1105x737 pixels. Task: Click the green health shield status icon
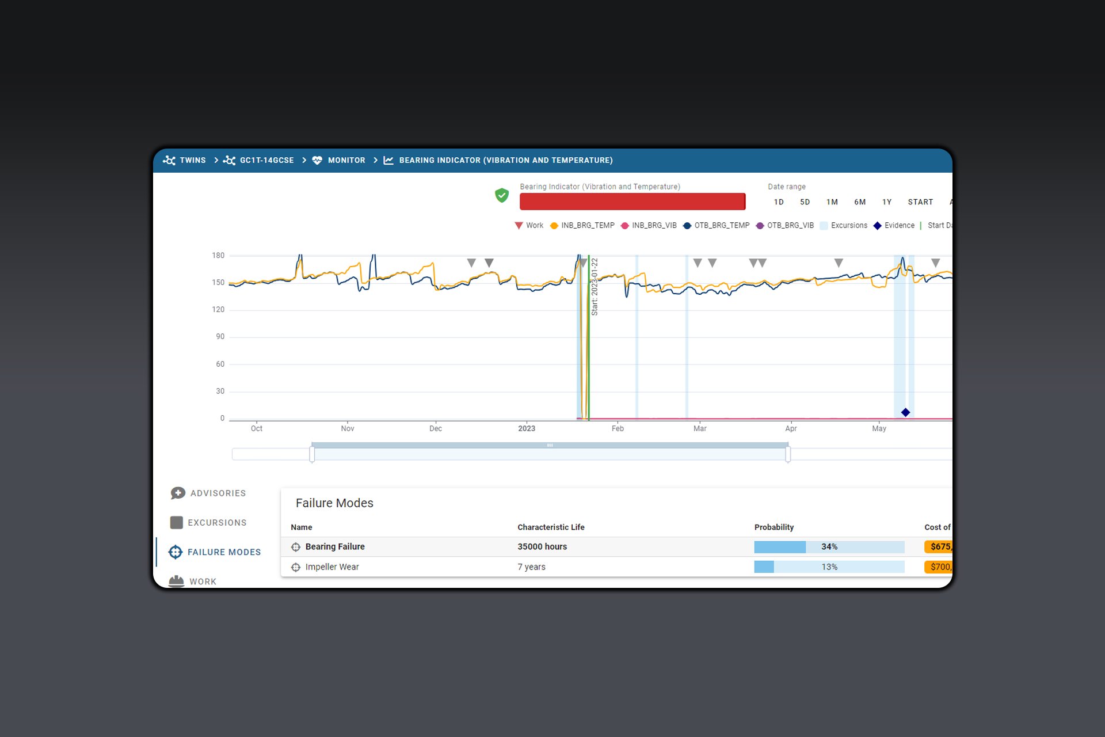pyautogui.click(x=501, y=196)
